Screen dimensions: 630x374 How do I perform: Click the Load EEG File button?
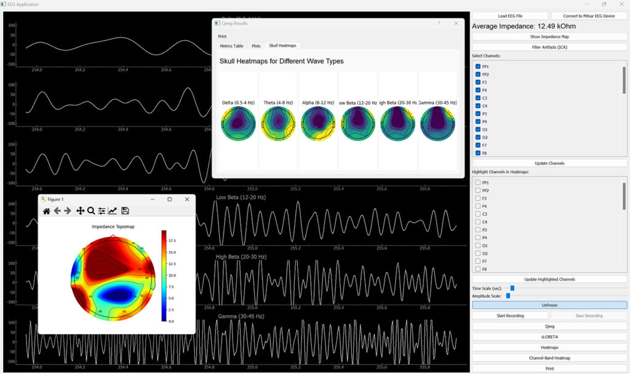(509, 16)
